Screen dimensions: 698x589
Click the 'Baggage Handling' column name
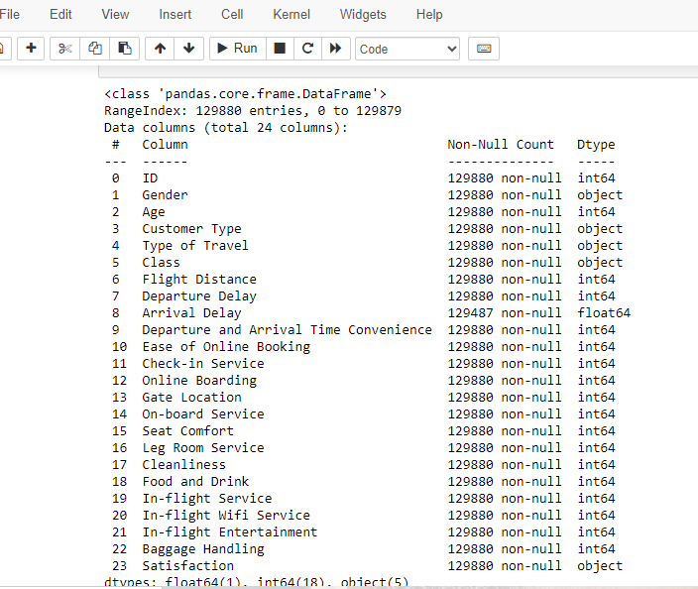point(203,549)
